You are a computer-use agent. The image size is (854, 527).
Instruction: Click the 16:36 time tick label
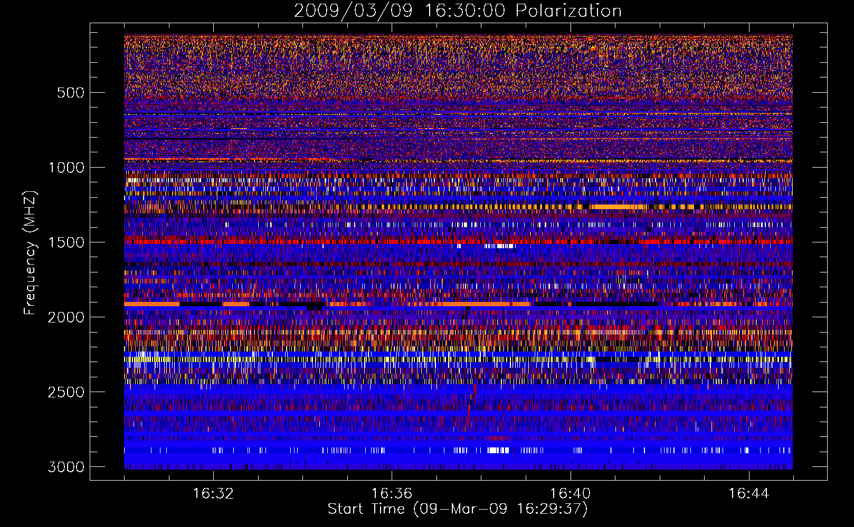click(392, 494)
